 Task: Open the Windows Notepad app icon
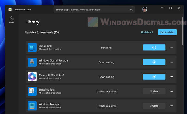[x=32, y=106]
